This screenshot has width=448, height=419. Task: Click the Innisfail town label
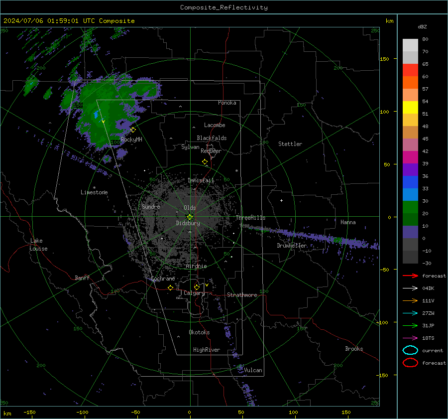pyautogui.click(x=201, y=180)
